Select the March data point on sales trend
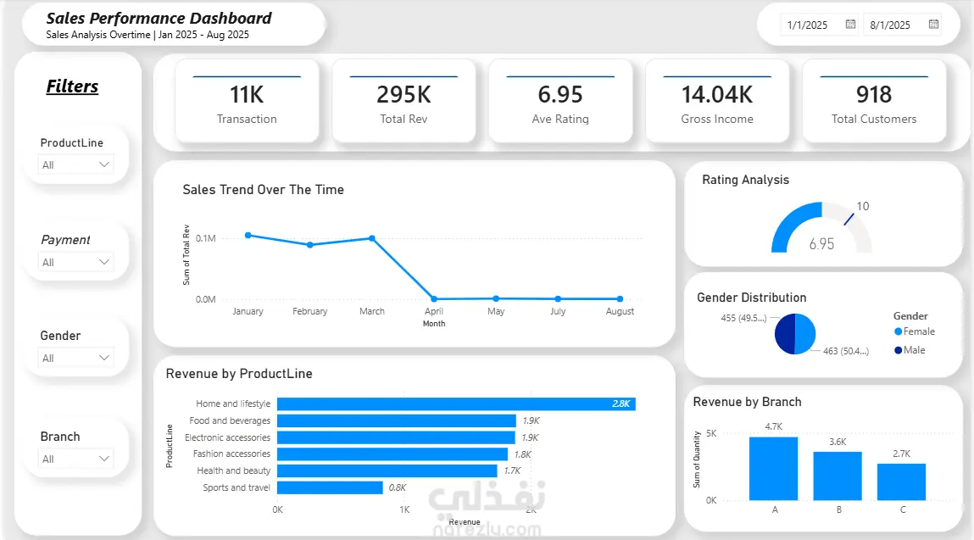 click(x=372, y=238)
